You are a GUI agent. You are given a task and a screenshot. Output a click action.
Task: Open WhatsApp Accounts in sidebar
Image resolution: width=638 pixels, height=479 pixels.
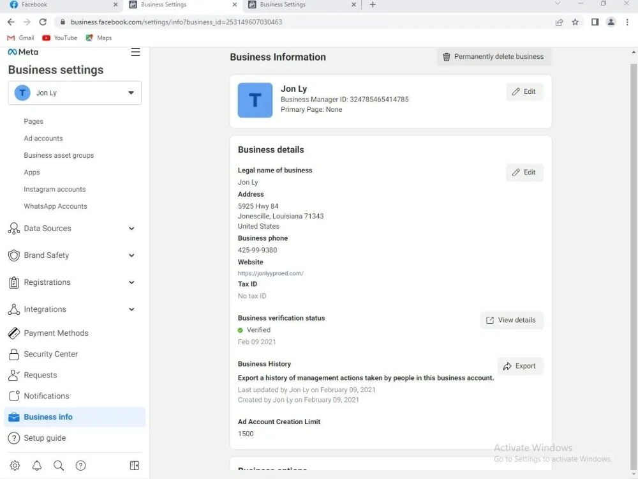(x=56, y=206)
